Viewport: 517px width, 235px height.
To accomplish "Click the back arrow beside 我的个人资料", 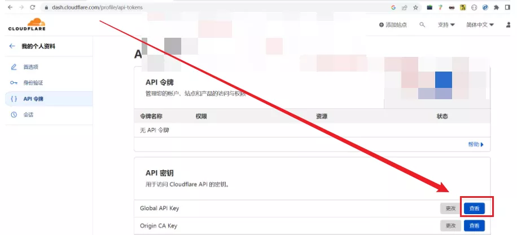I will (12, 46).
